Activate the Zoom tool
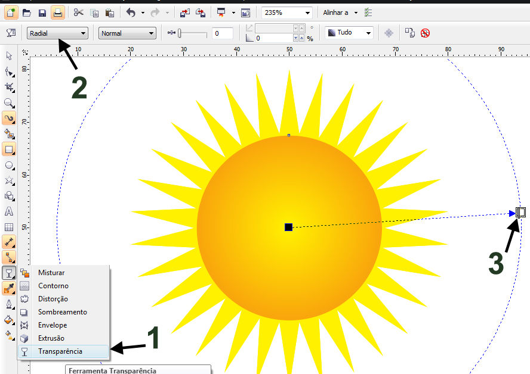This screenshot has width=530, height=374. [x=9, y=103]
